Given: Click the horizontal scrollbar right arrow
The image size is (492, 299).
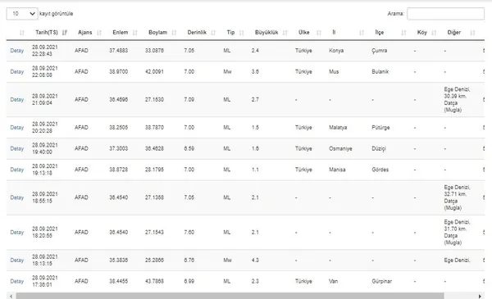Looking at the screenshot, I should (x=480, y=297).
